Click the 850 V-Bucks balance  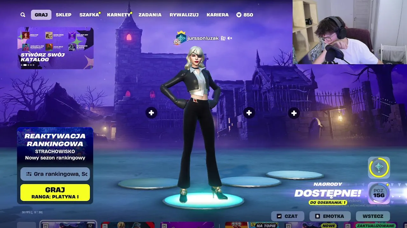[x=248, y=15]
